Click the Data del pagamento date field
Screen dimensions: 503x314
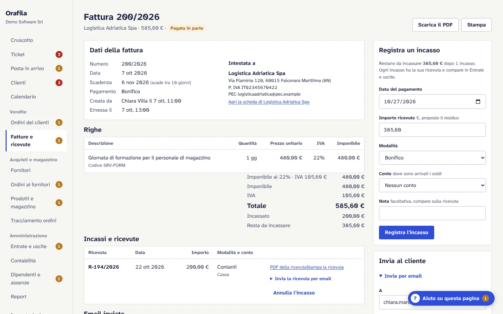432,102
